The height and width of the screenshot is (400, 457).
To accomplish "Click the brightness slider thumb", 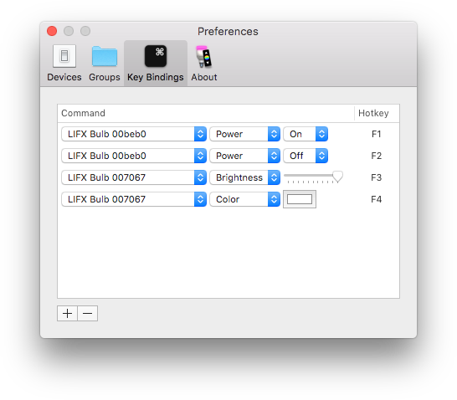I will pyautogui.click(x=337, y=177).
